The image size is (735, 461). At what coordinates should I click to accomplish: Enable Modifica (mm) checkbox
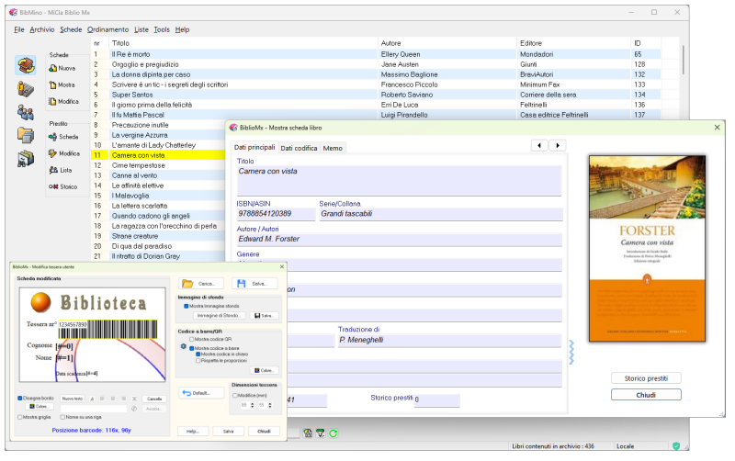tap(235, 396)
